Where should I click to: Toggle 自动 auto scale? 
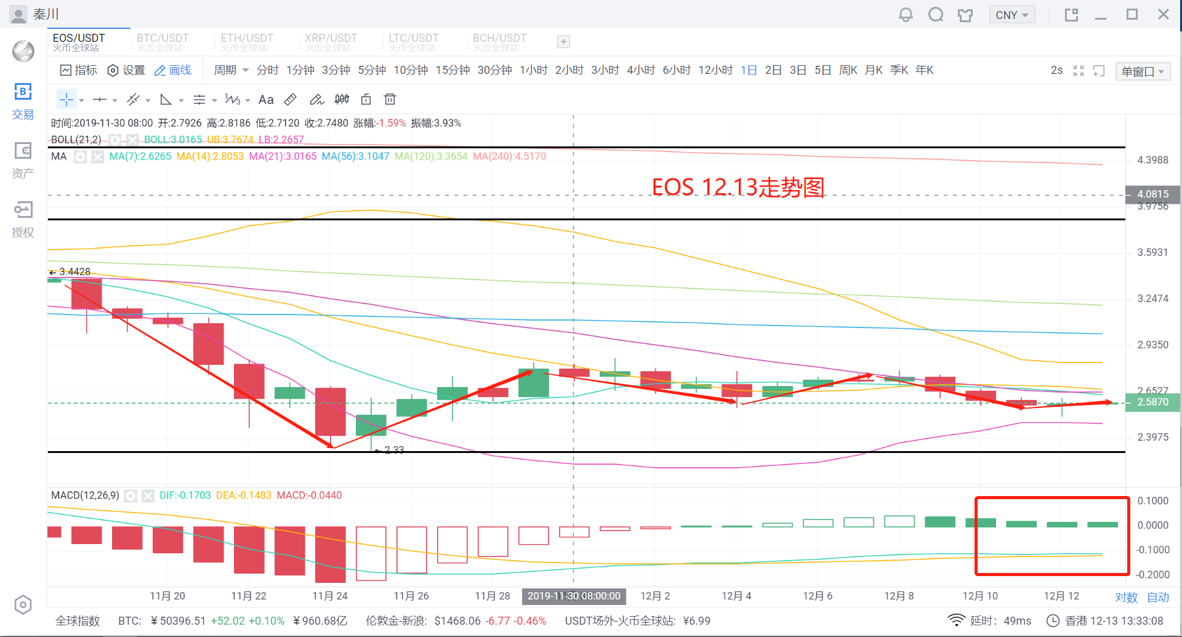click(x=1157, y=597)
